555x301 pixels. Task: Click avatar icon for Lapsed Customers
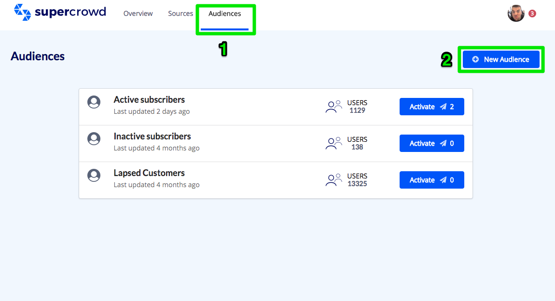94,175
